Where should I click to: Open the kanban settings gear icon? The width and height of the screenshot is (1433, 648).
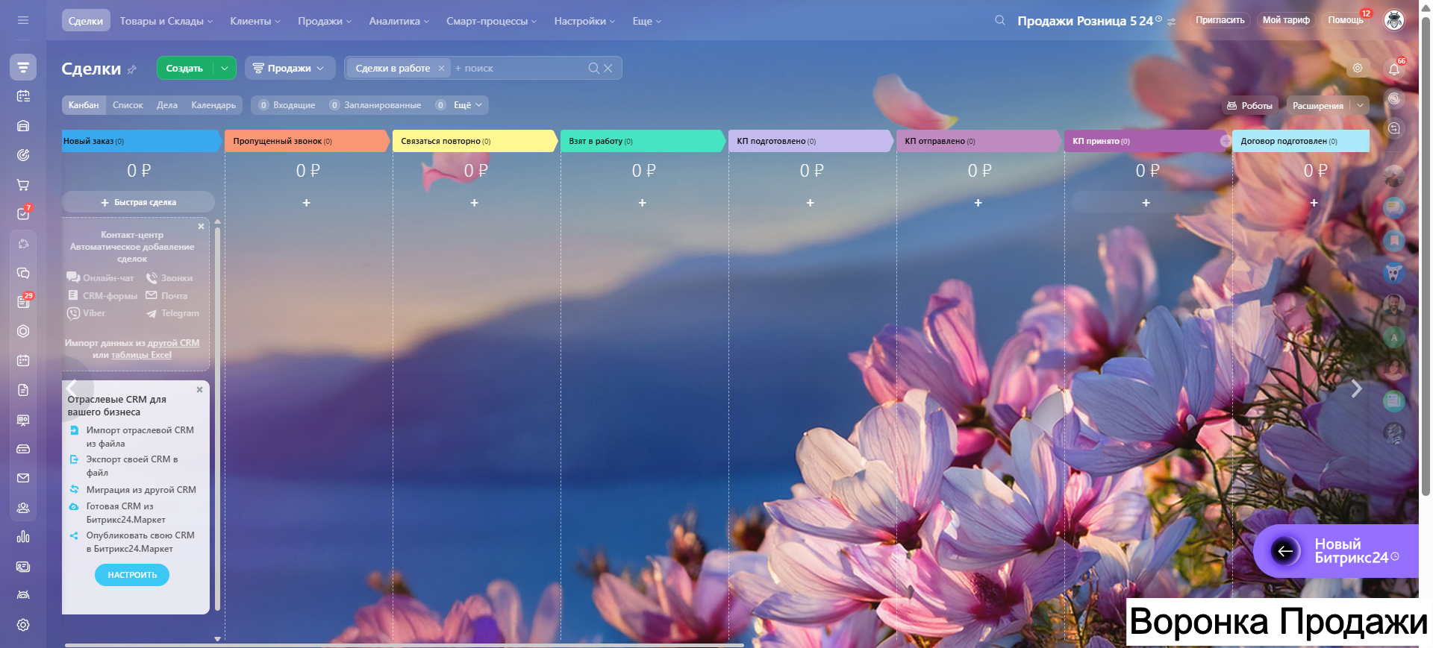pos(1358,68)
